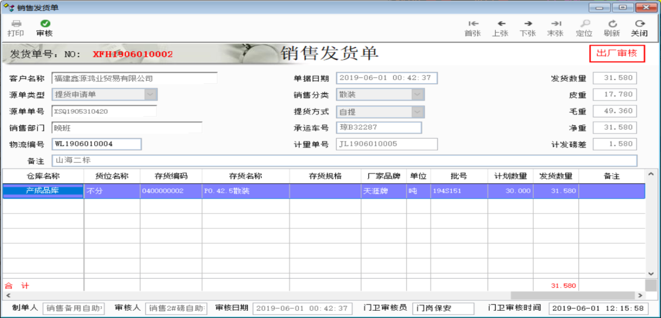Click the 存货名称 column header
The image size is (661, 318).
pos(245,176)
